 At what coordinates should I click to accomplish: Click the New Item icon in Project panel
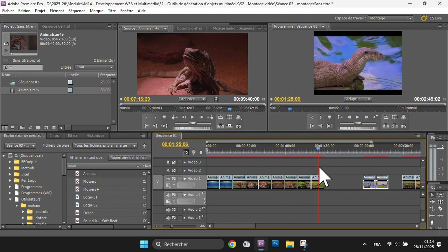pos(46,128)
